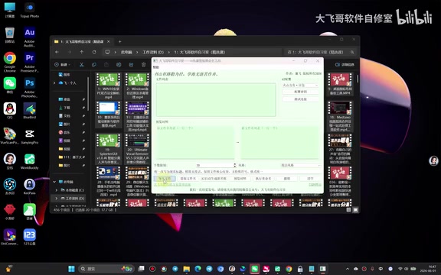The width and height of the screenshot is (441, 275).
Task: Open KeePass desktop icon
Action: (30, 186)
